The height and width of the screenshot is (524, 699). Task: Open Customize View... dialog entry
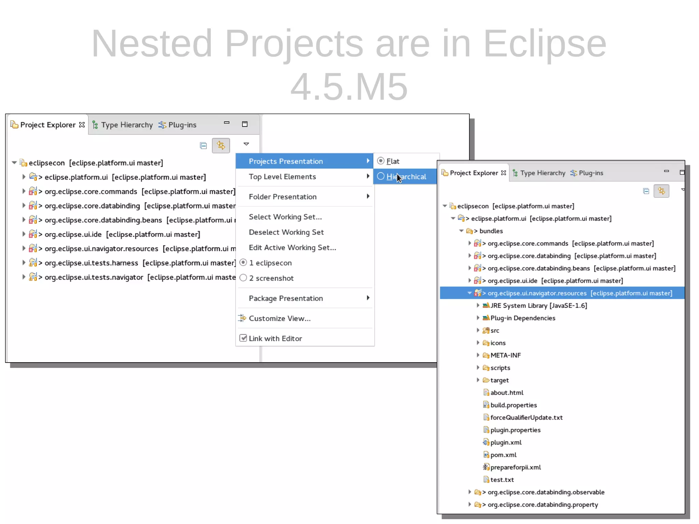click(x=304, y=318)
